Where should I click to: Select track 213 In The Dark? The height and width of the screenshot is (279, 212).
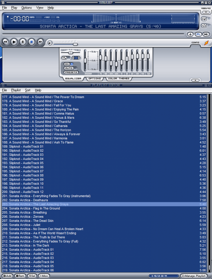pyautogui.click(x=104, y=245)
